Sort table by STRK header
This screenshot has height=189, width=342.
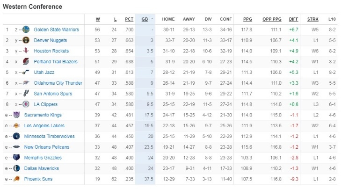313,19
